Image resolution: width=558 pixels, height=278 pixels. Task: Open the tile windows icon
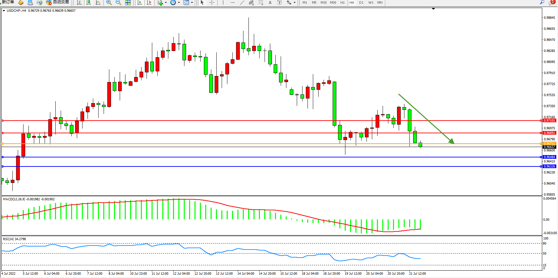(x=128, y=3)
